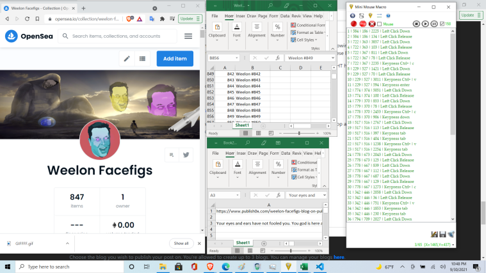This screenshot has width=486, height=273.
Task: Open the View tab in top Excel window
Action: [x=307, y=16]
